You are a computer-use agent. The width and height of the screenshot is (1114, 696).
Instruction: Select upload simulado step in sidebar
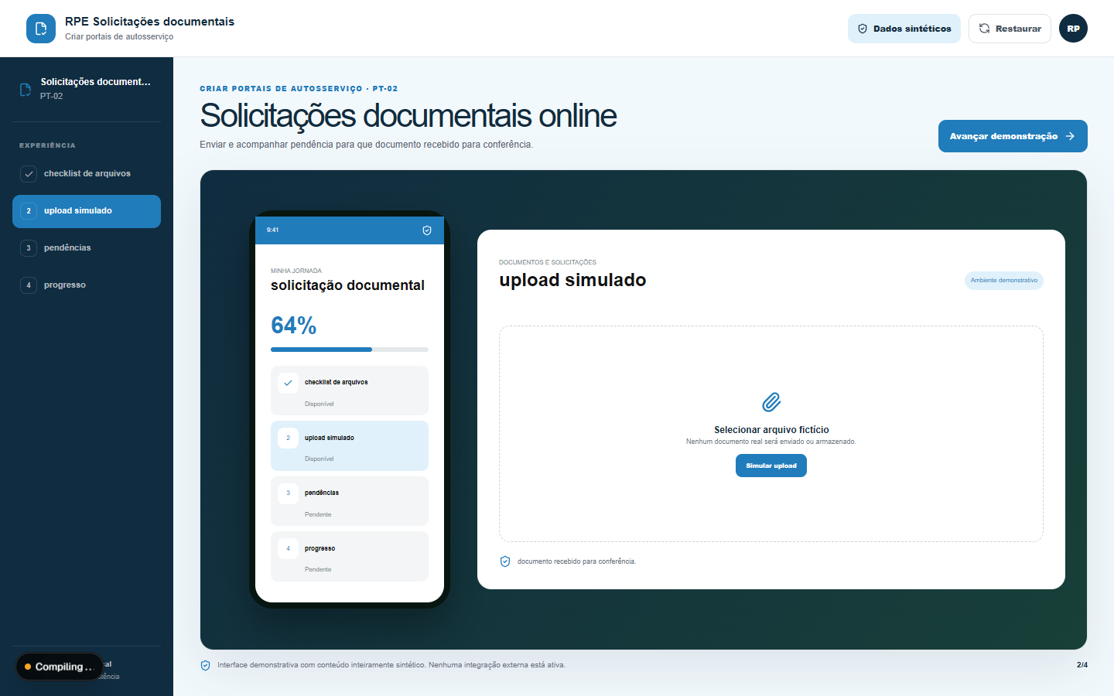[87, 211]
